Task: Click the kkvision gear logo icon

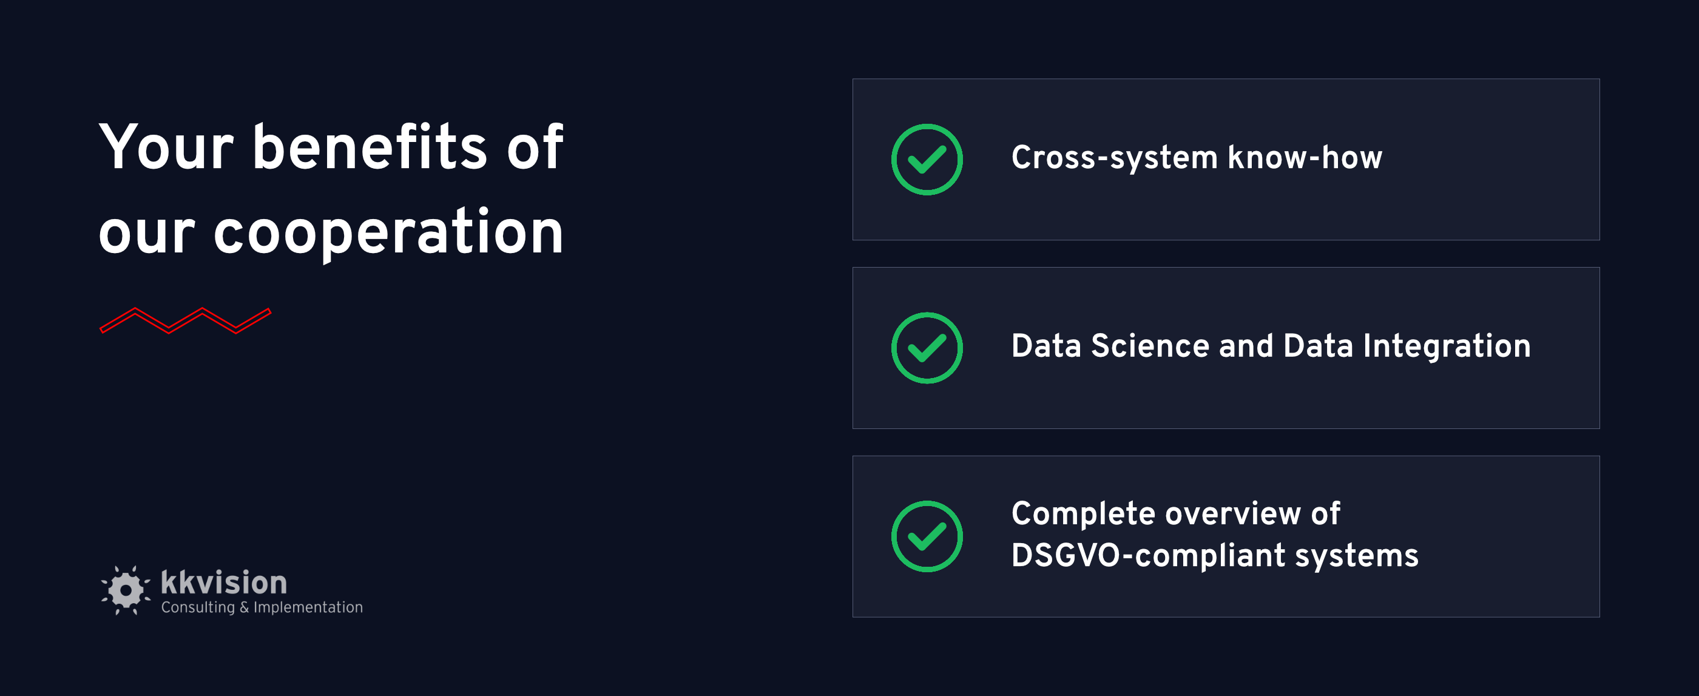Action: click(126, 590)
